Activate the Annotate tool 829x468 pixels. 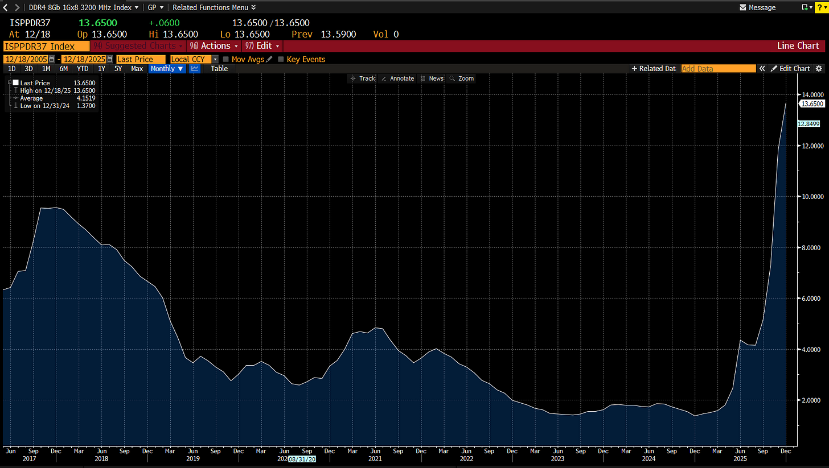[397, 78]
